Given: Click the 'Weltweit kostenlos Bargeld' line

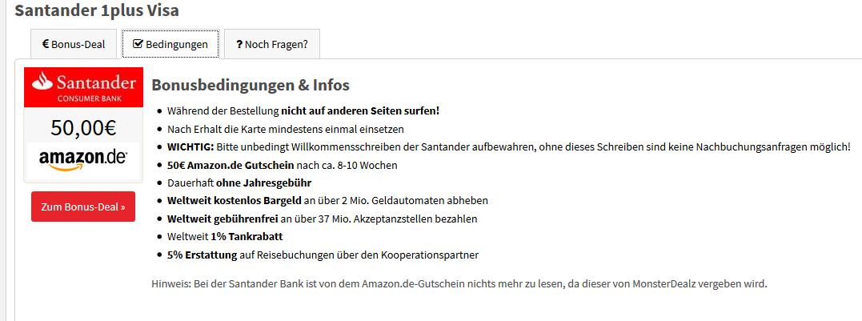Looking at the screenshot, I should point(327,201).
